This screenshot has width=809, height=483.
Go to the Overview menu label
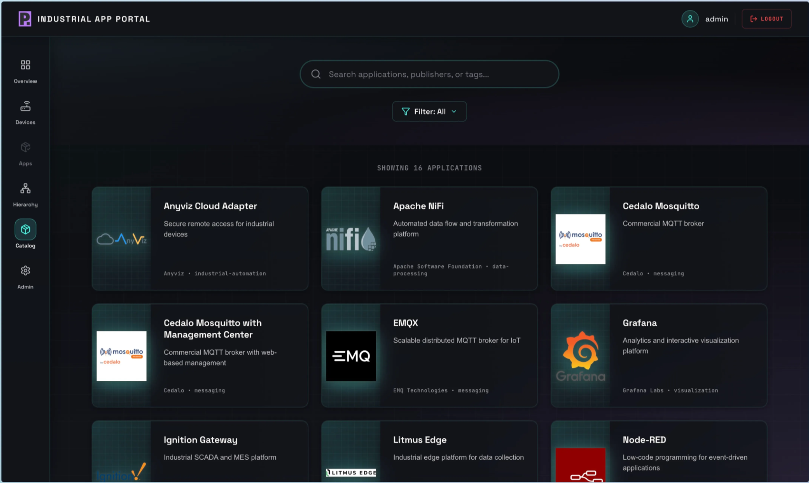25,81
